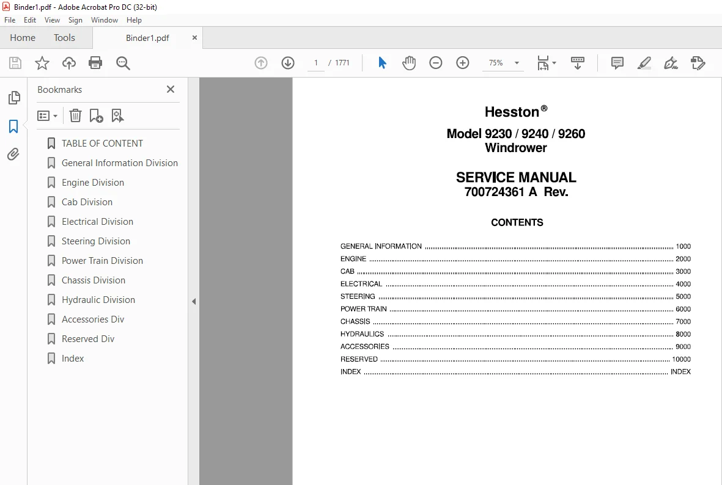Open Page Thumbnails panel
Image resolution: width=722 pixels, height=485 pixels.
14,98
